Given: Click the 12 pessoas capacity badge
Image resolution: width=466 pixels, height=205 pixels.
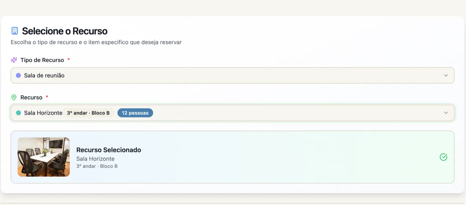Looking at the screenshot, I should [135, 113].
